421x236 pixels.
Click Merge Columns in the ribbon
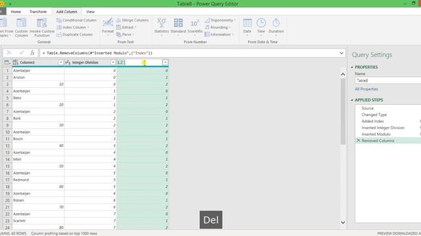tap(132, 20)
